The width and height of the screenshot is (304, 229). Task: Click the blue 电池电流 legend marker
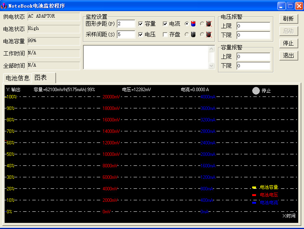point(254,203)
